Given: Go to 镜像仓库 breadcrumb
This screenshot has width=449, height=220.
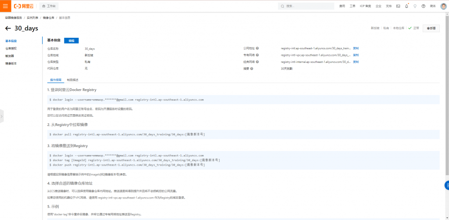Looking at the screenshot, I should coord(48,18).
